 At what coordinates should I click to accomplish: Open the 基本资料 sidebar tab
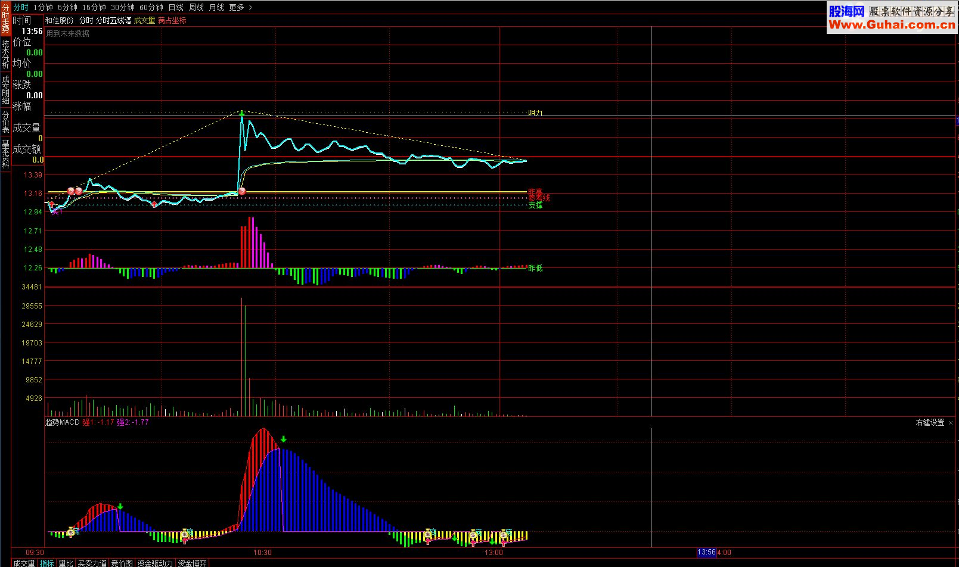pos(5,154)
